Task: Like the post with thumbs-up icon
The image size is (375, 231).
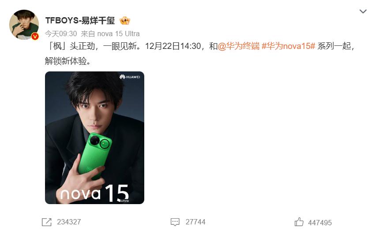Action: click(299, 222)
